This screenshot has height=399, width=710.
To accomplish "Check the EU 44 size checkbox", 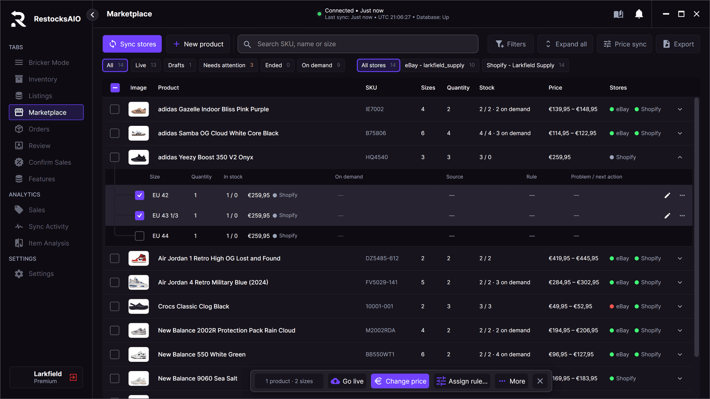I will [140, 236].
